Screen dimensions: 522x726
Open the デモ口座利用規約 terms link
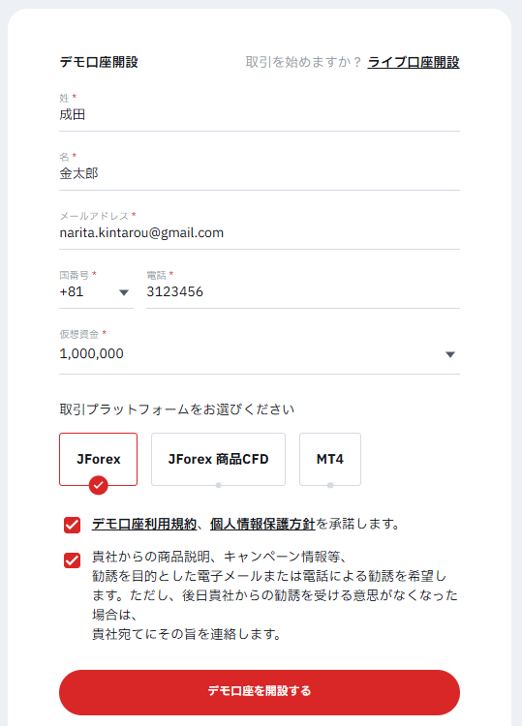144,524
